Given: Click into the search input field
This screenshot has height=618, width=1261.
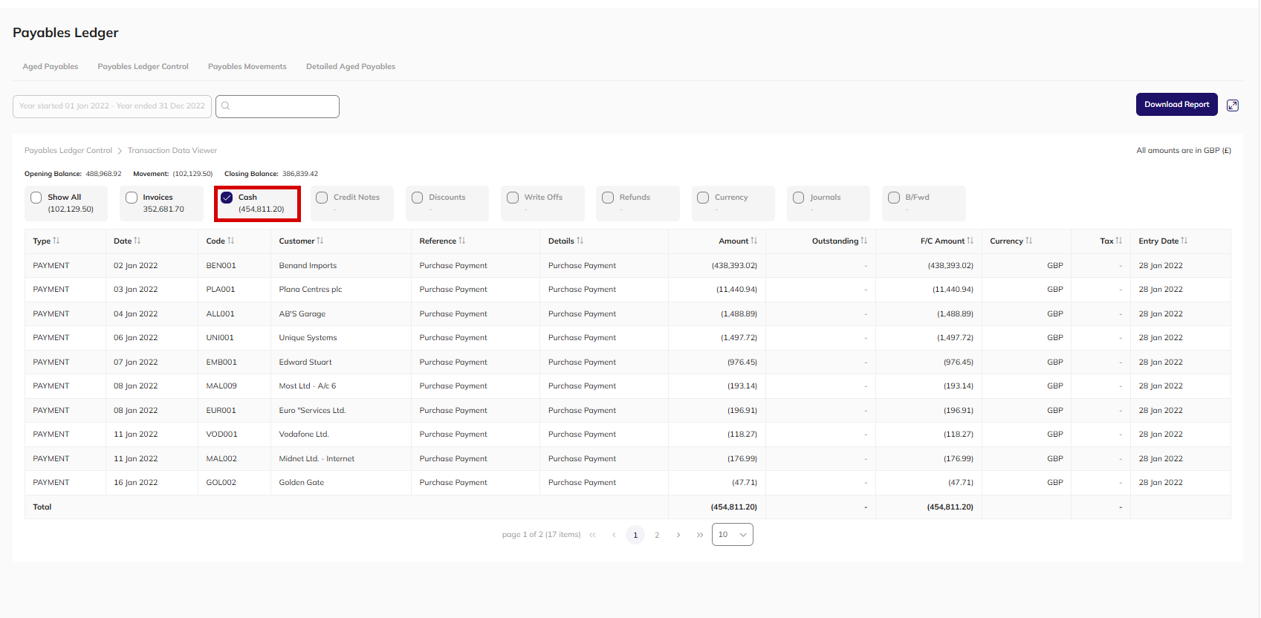Looking at the screenshot, I should [277, 106].
